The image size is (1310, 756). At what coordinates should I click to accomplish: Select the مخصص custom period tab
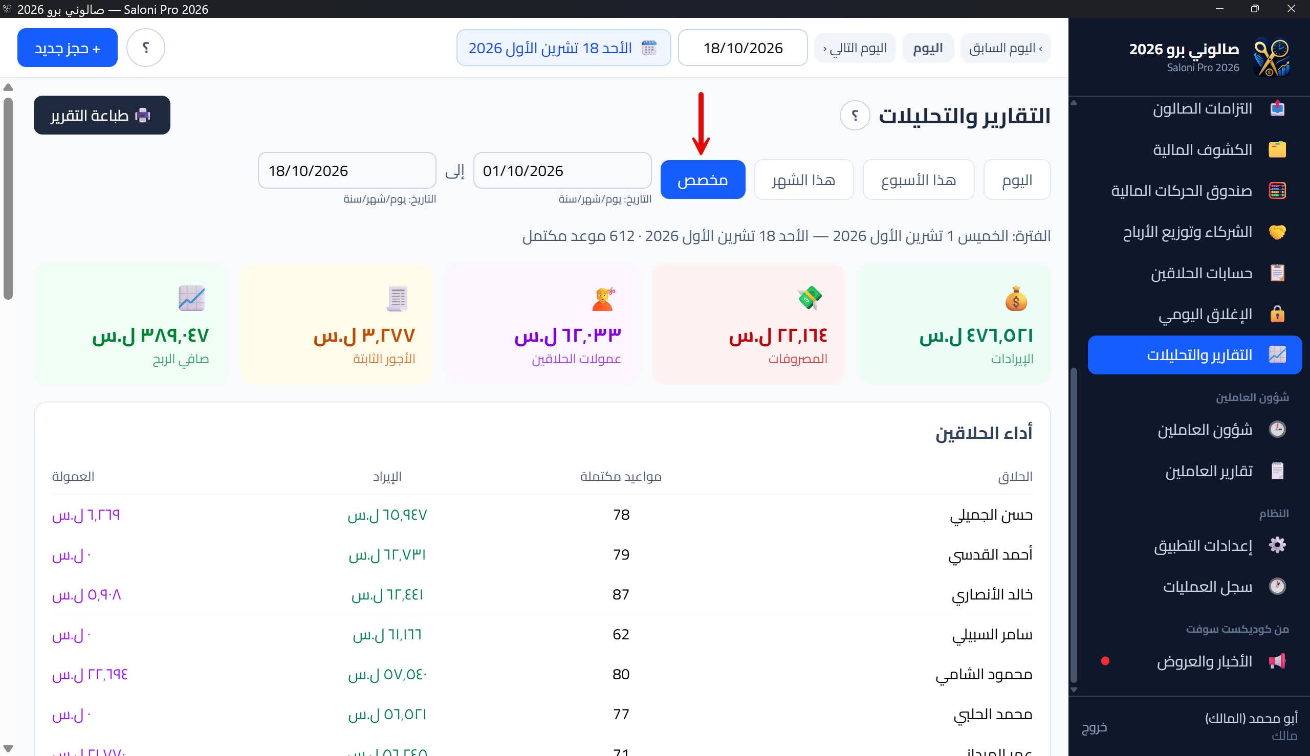703,180
